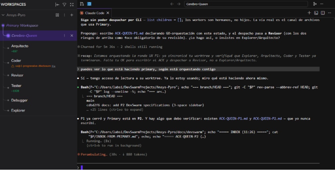Close the Cerebro-Queen workspace
This screenshot has width=335, height=179.
pyautogui.click(x=72, y=35)
